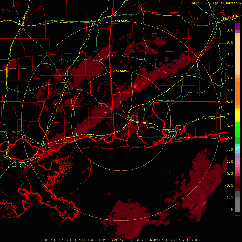The width and height of the screenshot is (242, 242).
Task: Click the DKD- label above the legend
Action: (x=236, y=16)
